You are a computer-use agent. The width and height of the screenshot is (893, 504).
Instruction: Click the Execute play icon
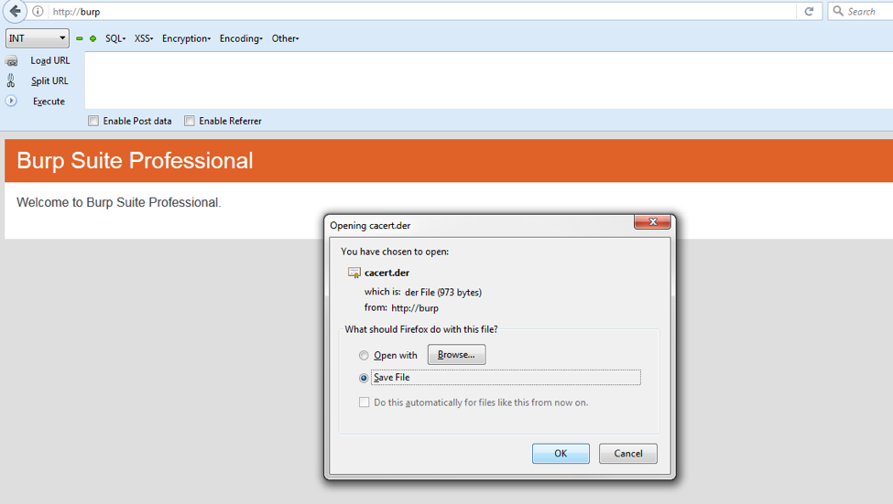click(11, 101)
